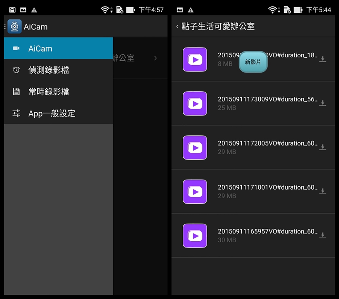
Task: Tap the sliders icon beside App一般設定
Action: tap(16, 113)
